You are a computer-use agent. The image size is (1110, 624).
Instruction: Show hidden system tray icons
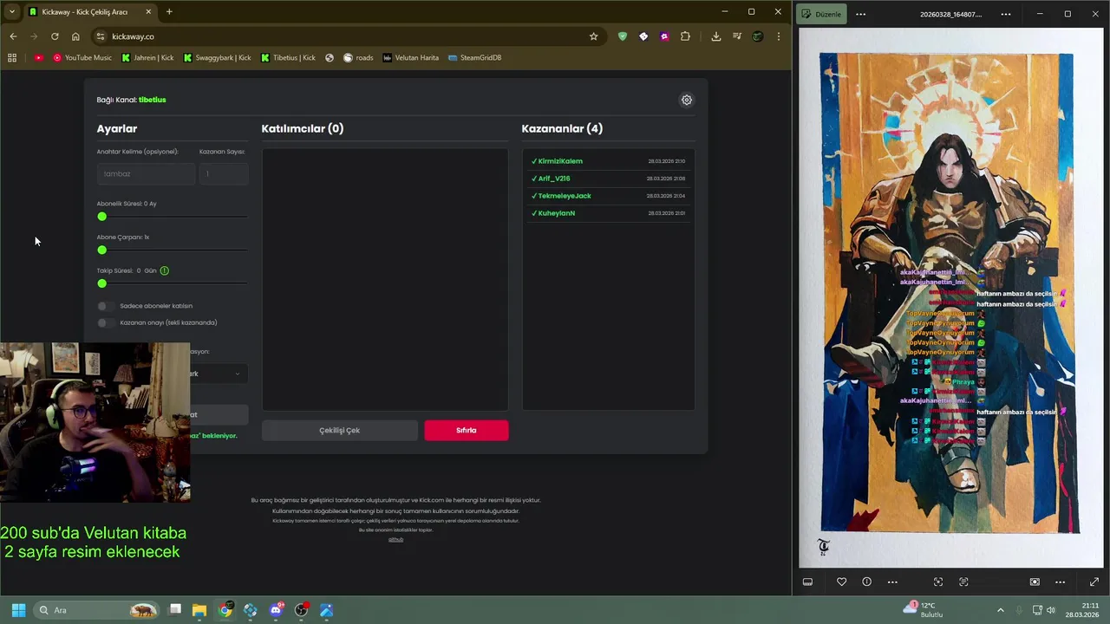(x=1000, y=610)
